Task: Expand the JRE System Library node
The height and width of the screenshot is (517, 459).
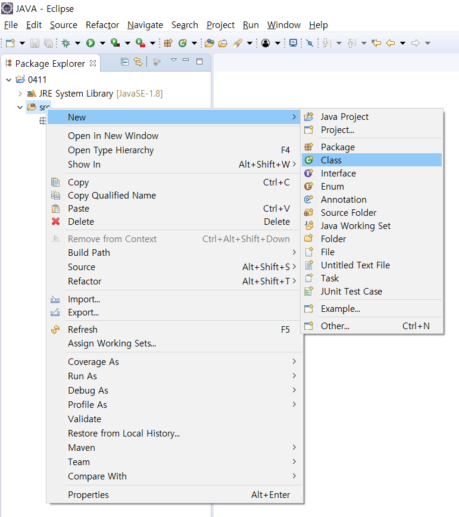Action: click(x=20, y=94)
